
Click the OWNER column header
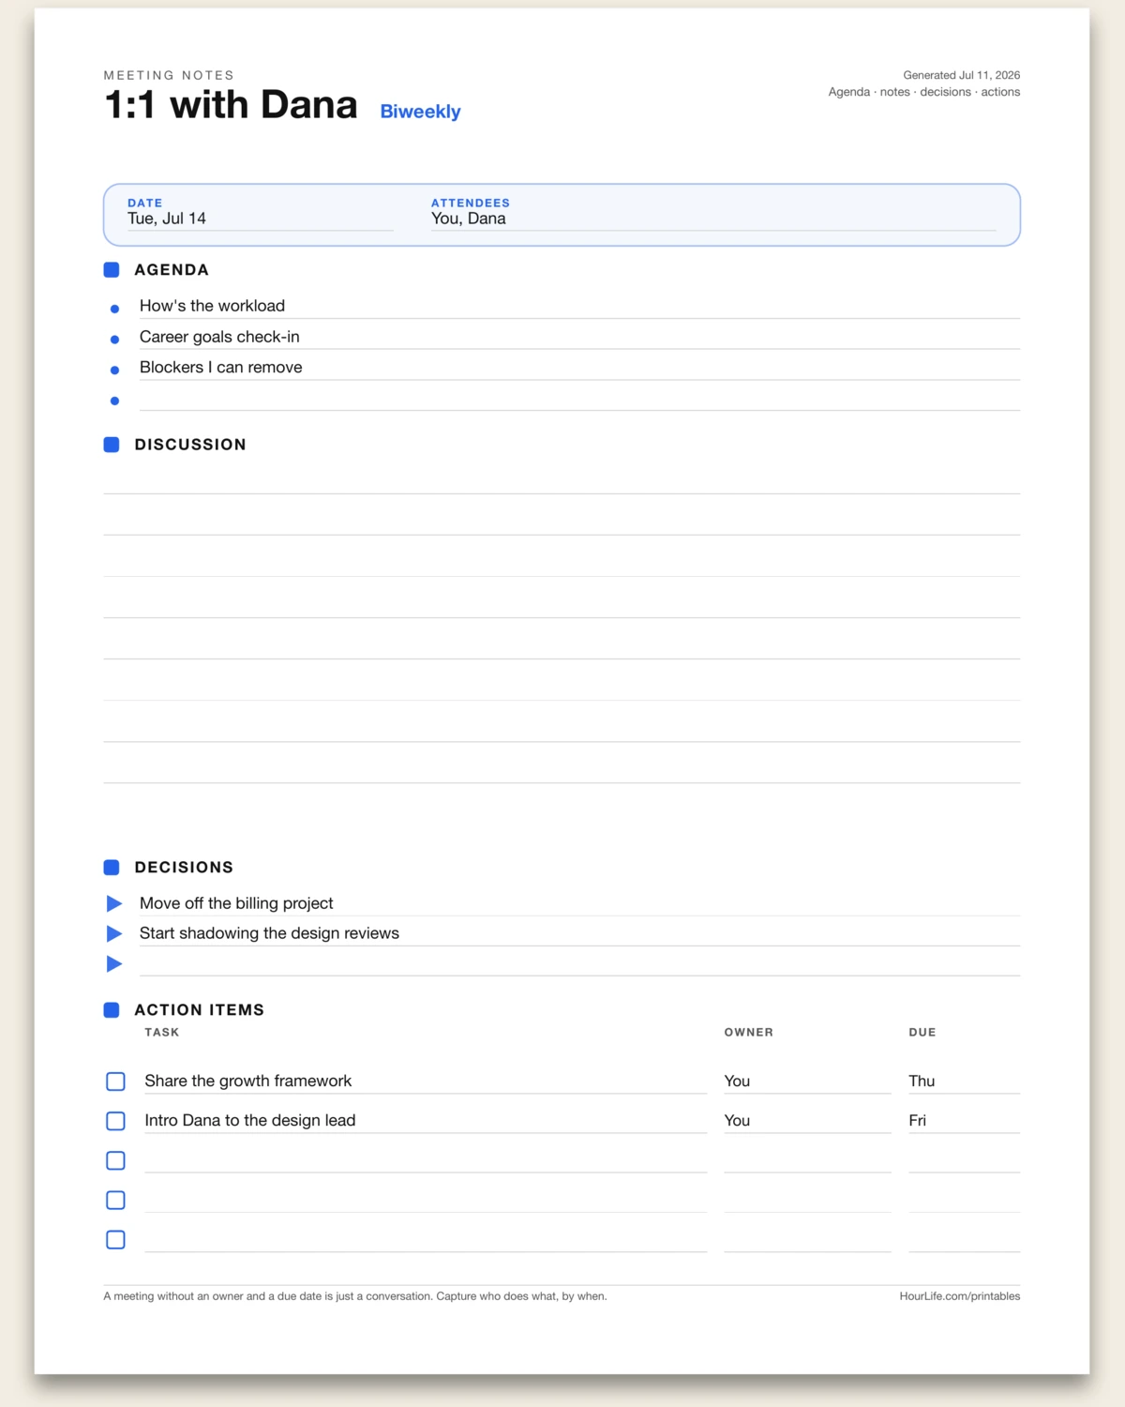point(749,1033)
